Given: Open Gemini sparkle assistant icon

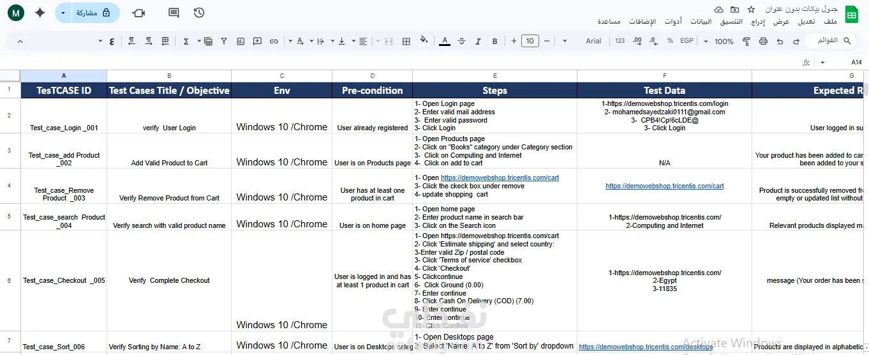Looking at the screenshot, I should [x=40, y=12].
